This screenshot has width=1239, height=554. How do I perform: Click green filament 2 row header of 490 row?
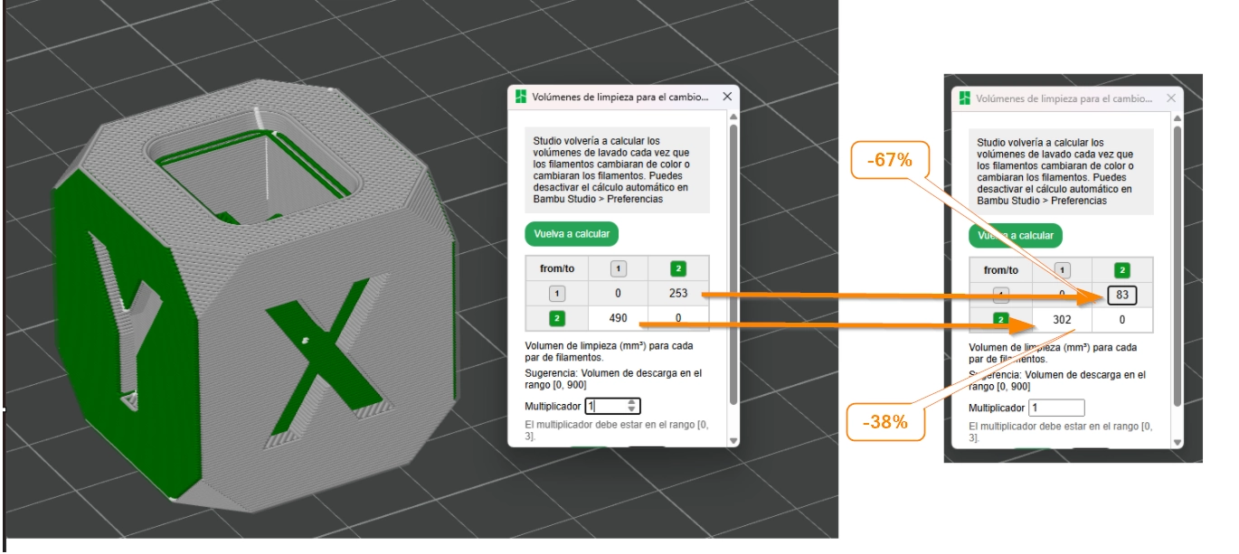pyautogui.click(x=557, y=317)
